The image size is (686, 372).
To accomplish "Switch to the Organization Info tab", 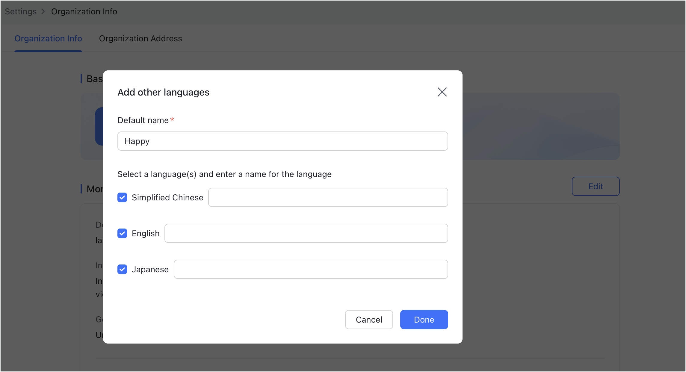I will pyautogui.click(x=48, y=39).
